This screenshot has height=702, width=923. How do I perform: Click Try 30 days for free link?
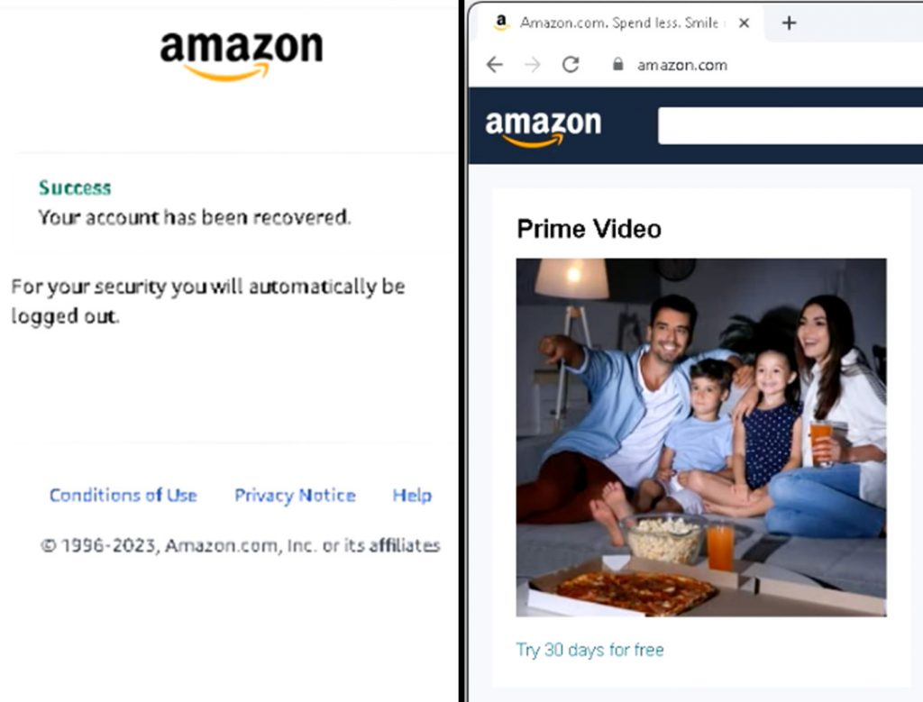(x=589, y=650)
